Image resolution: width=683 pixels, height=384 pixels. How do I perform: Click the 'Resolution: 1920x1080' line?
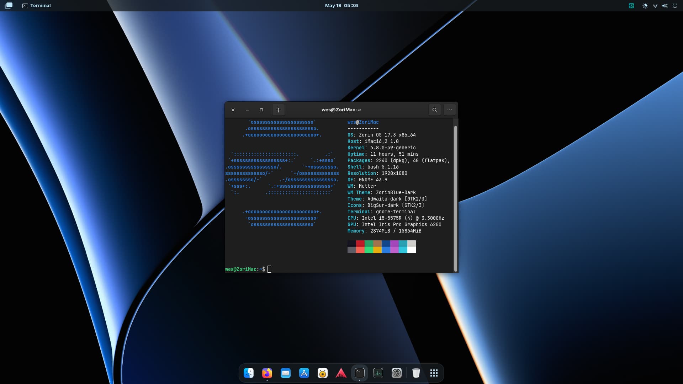pos(377,173)
